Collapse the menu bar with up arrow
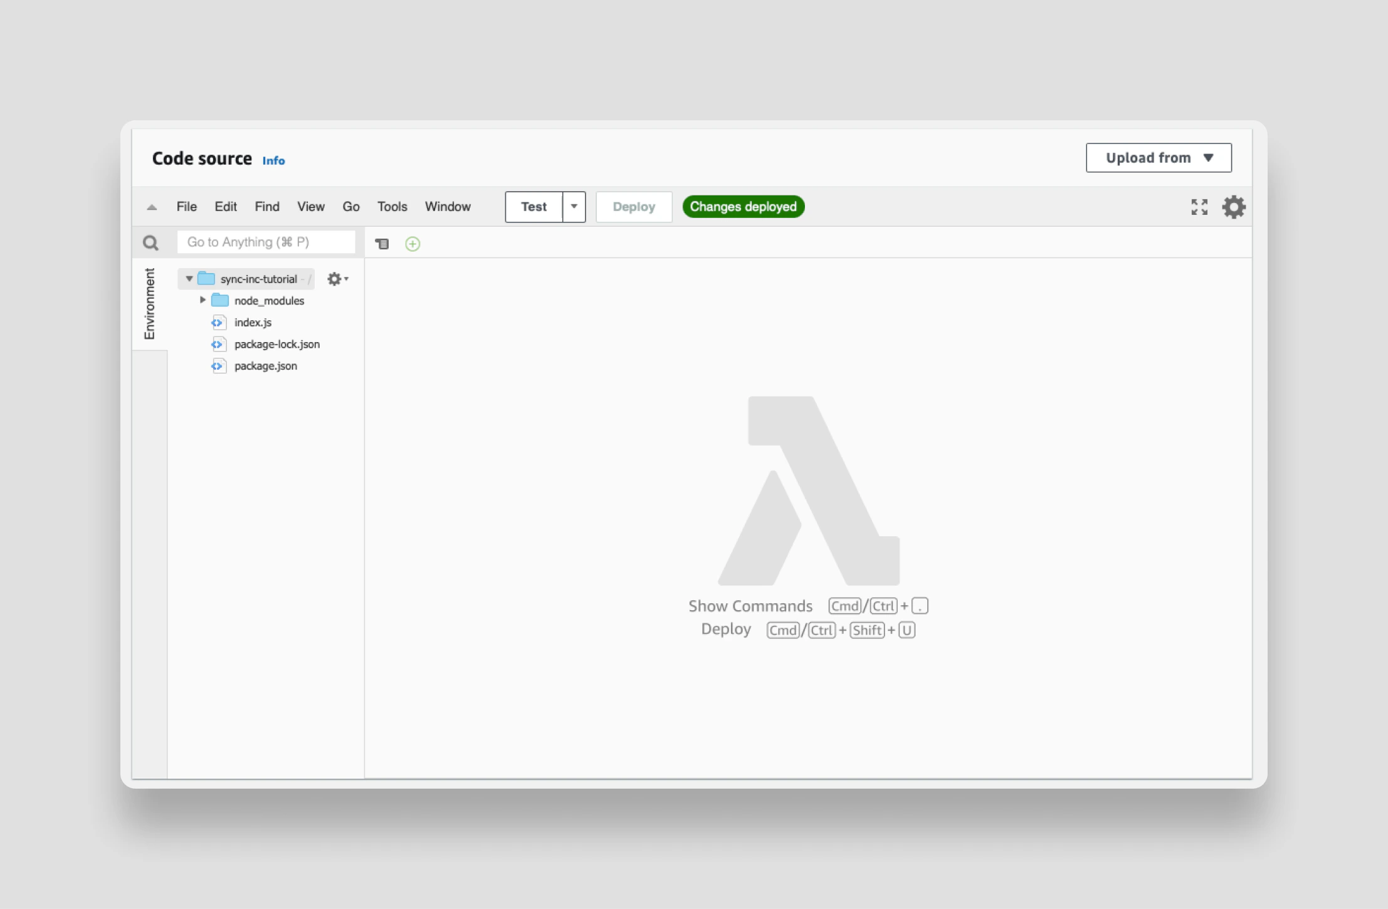The width and height of the screenshot is (1388, 909). tap(152, 207)
